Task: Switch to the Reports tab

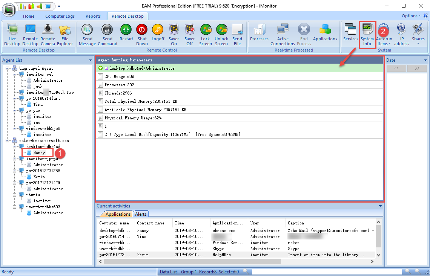Action: pos(93,16)
